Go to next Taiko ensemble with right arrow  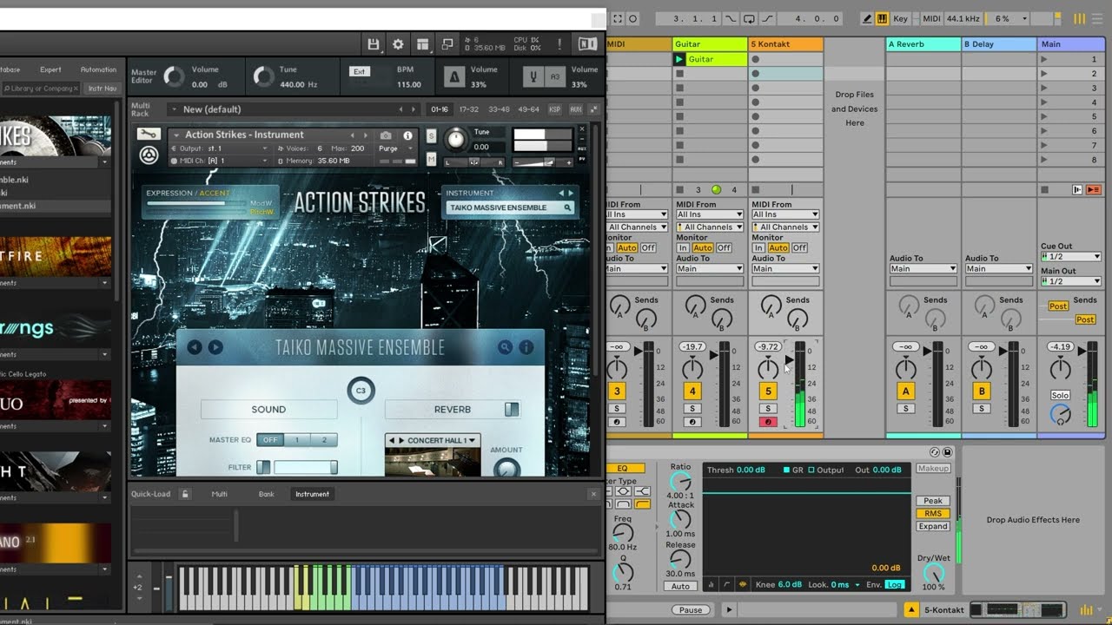[x=215, y=347]
